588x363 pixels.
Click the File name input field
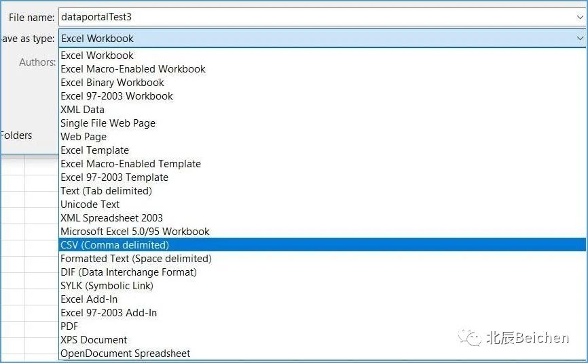tap(312, 17)
